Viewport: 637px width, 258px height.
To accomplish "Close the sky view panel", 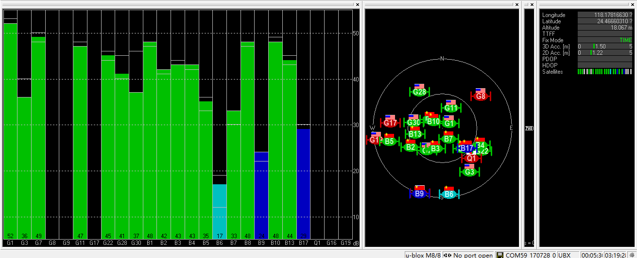I will pyautogui.click(x=517, y=4).
